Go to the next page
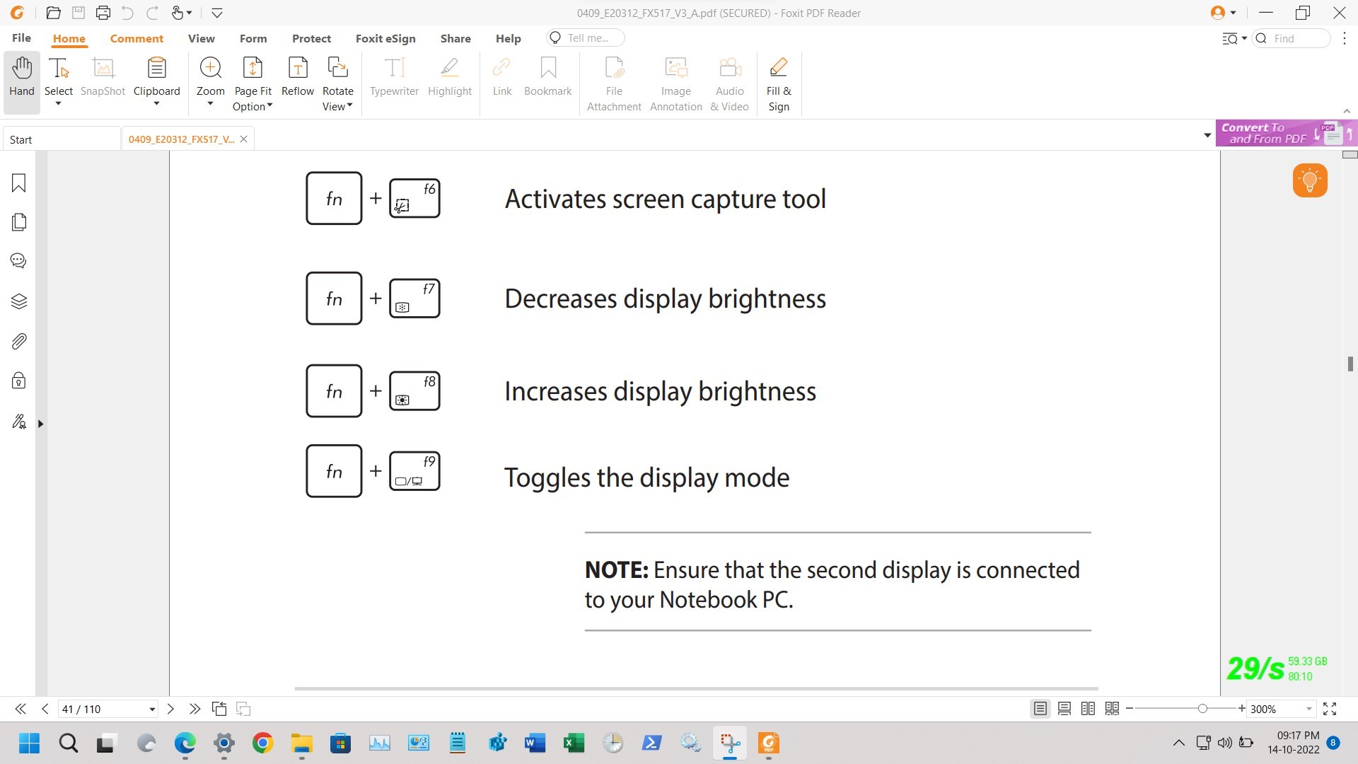This screenshot has height=764, width=1358. point(170,709)
